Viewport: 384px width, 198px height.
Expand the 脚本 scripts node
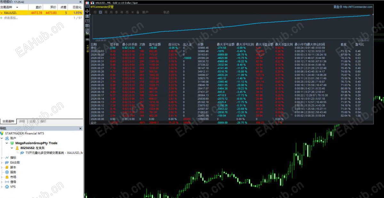2,167
